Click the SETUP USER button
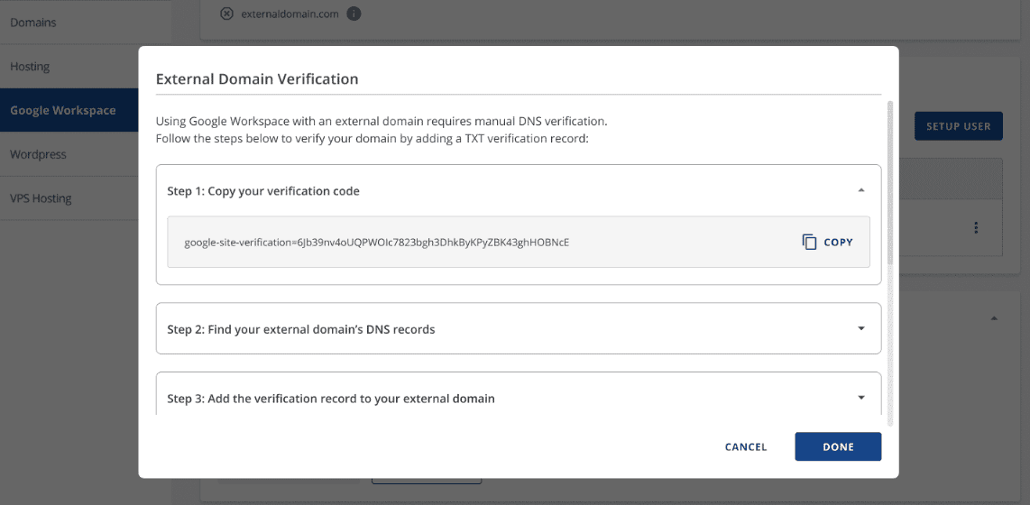 [x=958, y=126]
